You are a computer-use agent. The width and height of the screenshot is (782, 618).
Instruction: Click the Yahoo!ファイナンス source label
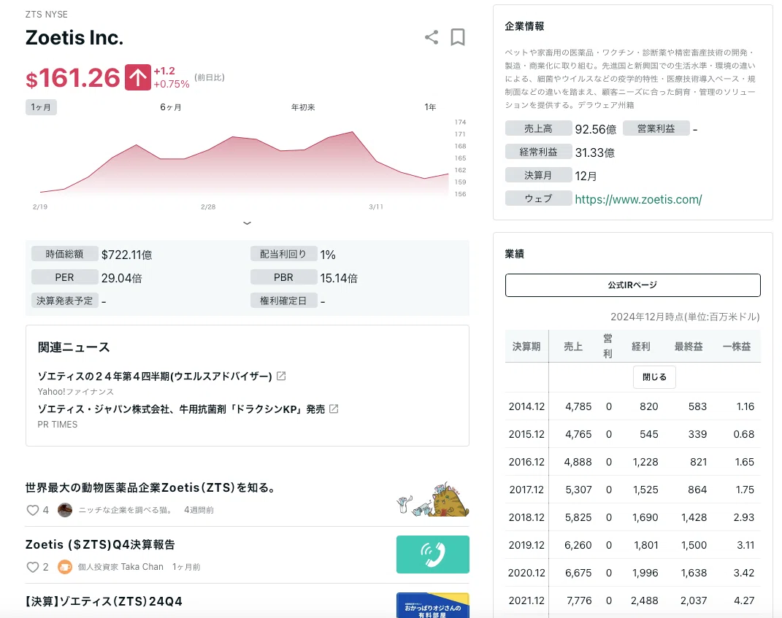(76, 392)
